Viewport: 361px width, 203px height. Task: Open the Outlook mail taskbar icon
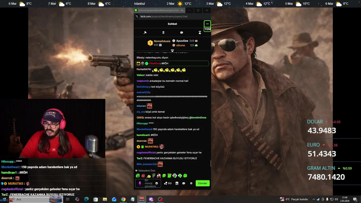[x=114, y=199]
